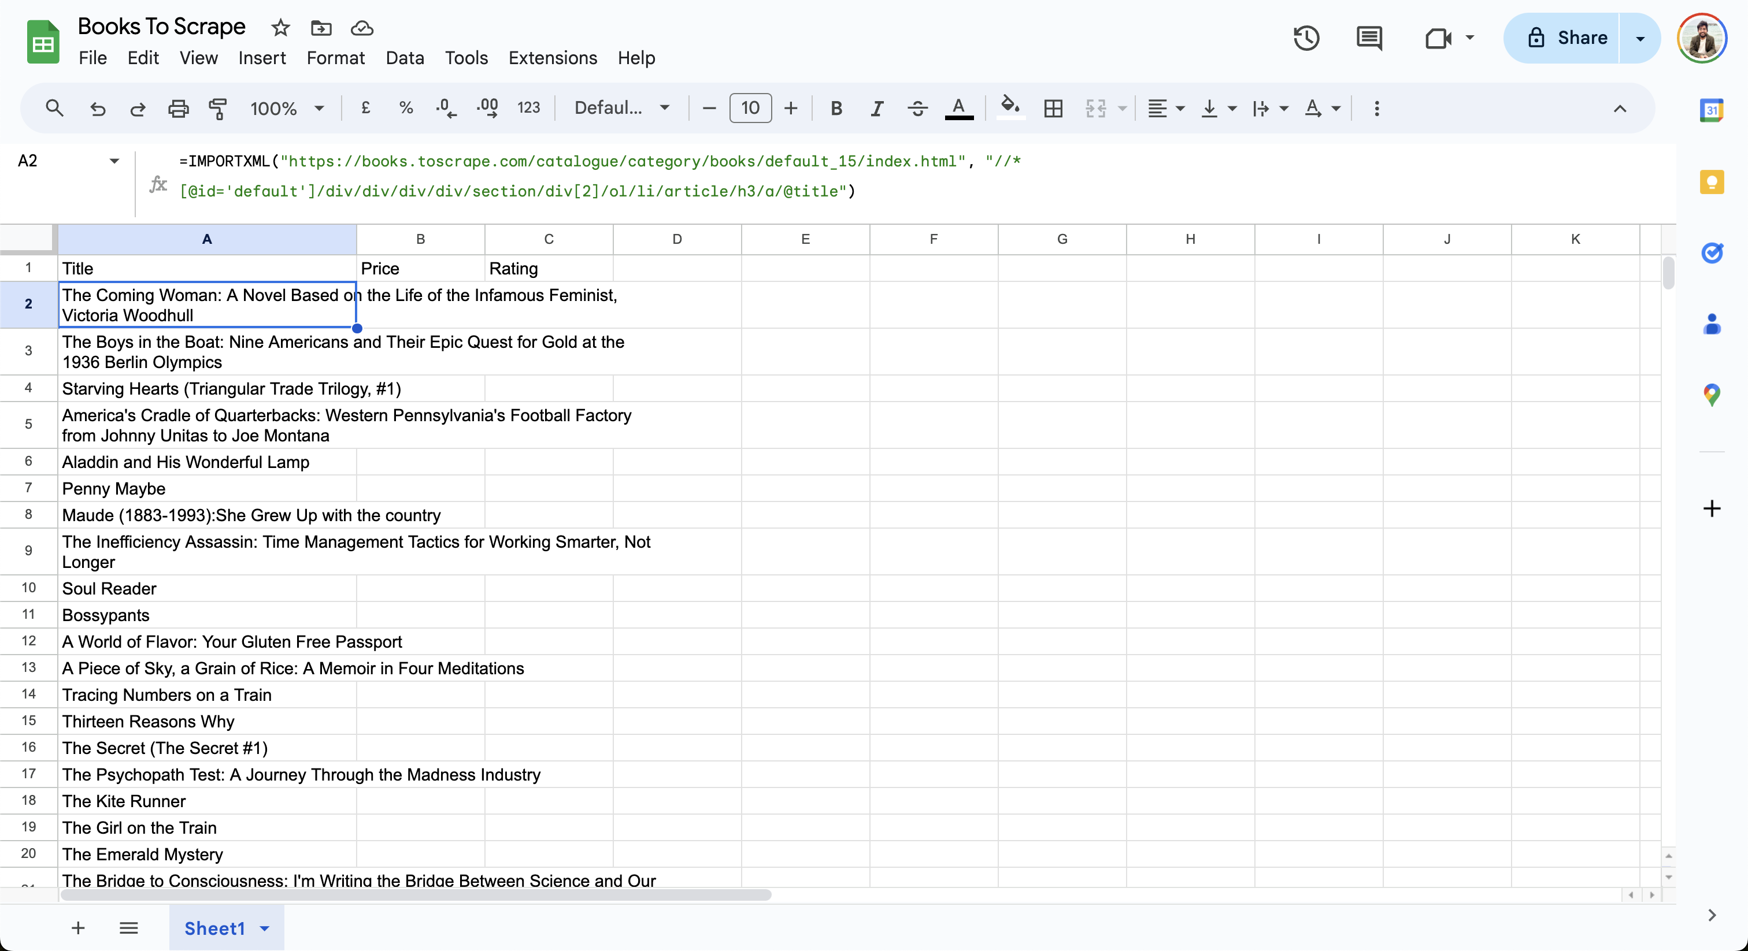Open Google Tasks in the side panel
The height and width of the screenshot is (951, 1748).
1712,254
